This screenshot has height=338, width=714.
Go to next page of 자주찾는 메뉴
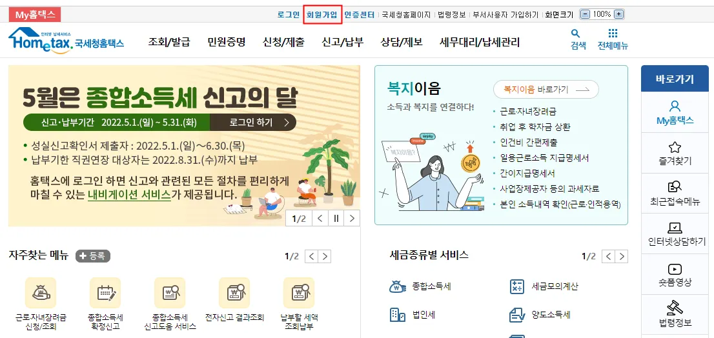point(325,257)
